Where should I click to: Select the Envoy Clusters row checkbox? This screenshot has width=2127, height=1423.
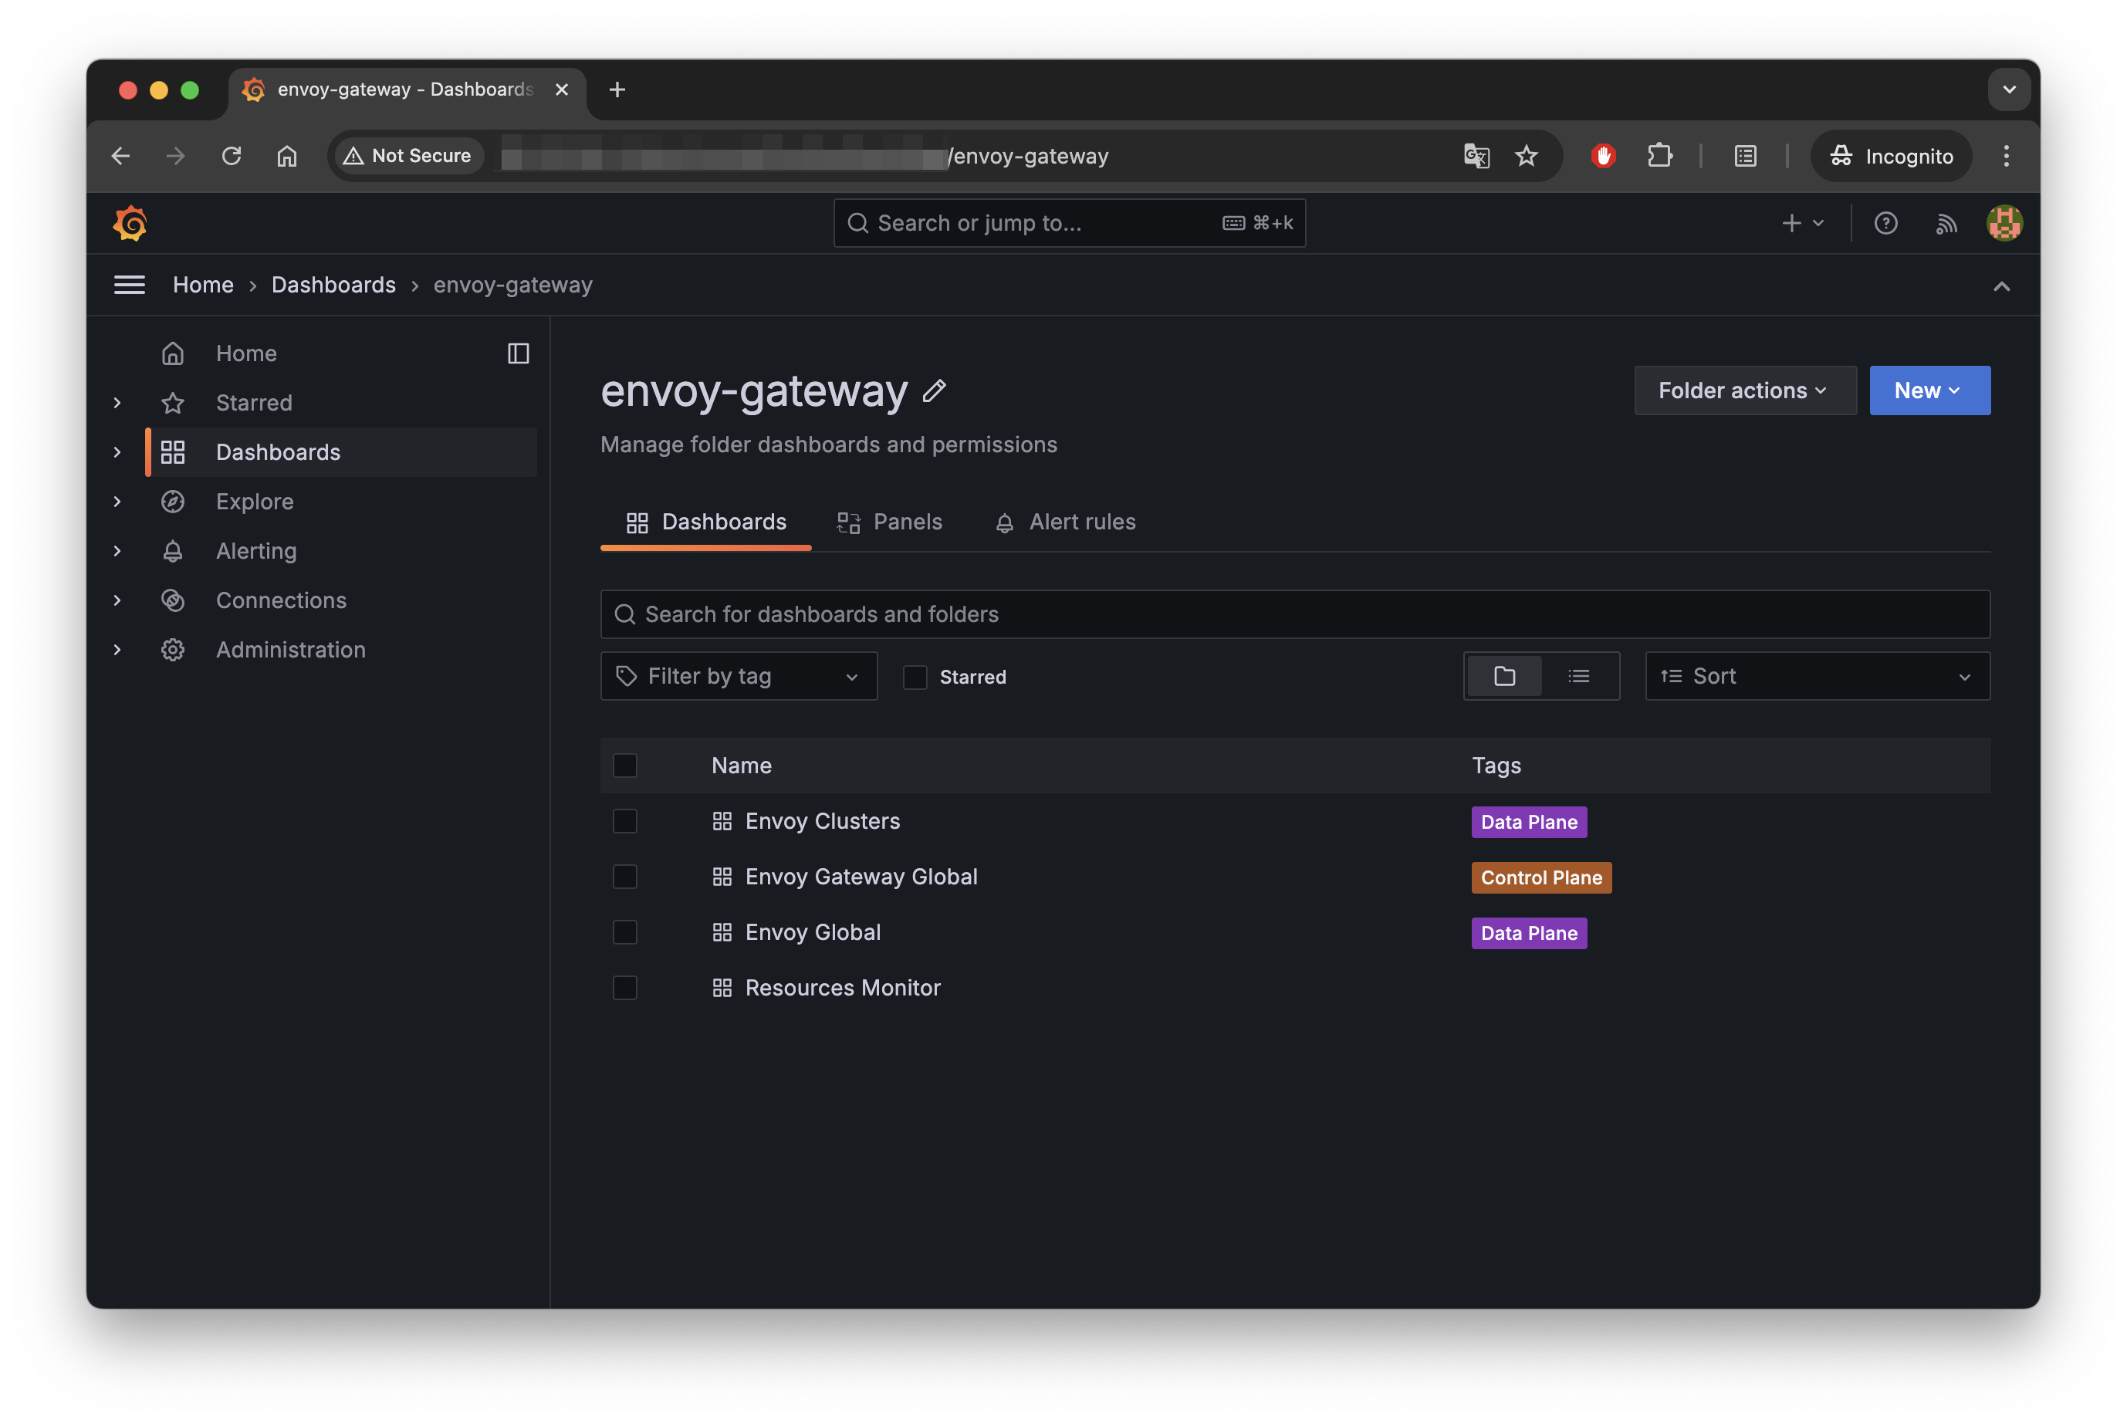tap(625, 821)
